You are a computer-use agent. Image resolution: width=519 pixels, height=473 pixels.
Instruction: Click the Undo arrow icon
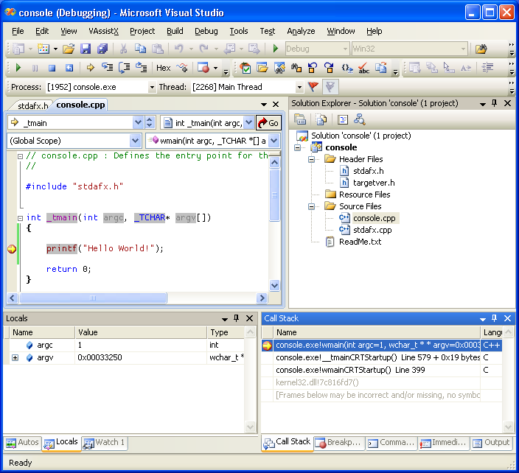(178, 49)
